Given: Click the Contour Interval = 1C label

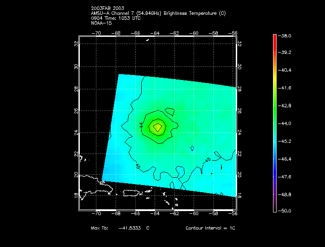Looking at the screenshot, I should tap(210, 228).
